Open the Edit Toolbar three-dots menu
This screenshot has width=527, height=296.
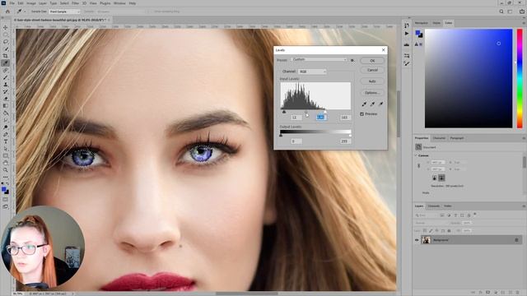coord(6,177)
